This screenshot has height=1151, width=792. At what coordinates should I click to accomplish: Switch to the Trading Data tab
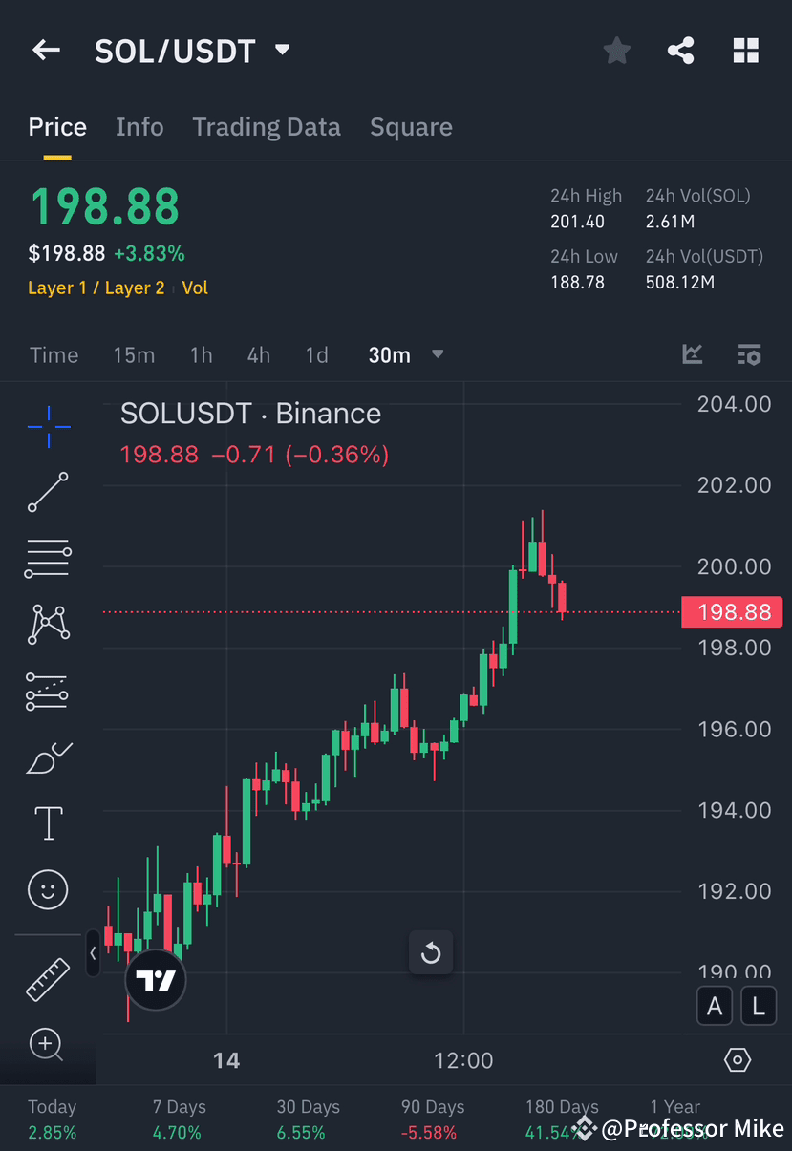click(267, 126)
